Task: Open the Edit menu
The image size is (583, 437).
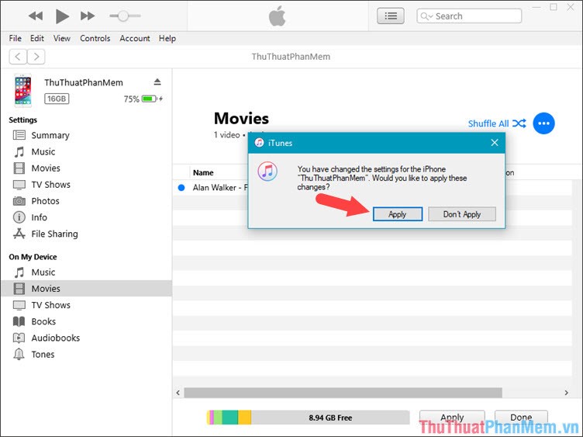Action: pyautogui.click(x=37, y=38)
